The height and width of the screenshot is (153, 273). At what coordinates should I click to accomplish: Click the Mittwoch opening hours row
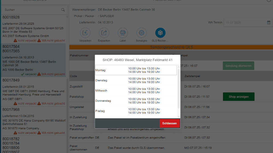[136, 91]
